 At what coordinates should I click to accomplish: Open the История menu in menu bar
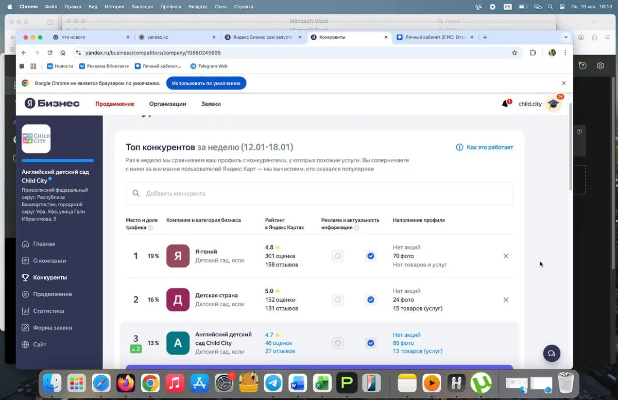[x=114, y=7]
